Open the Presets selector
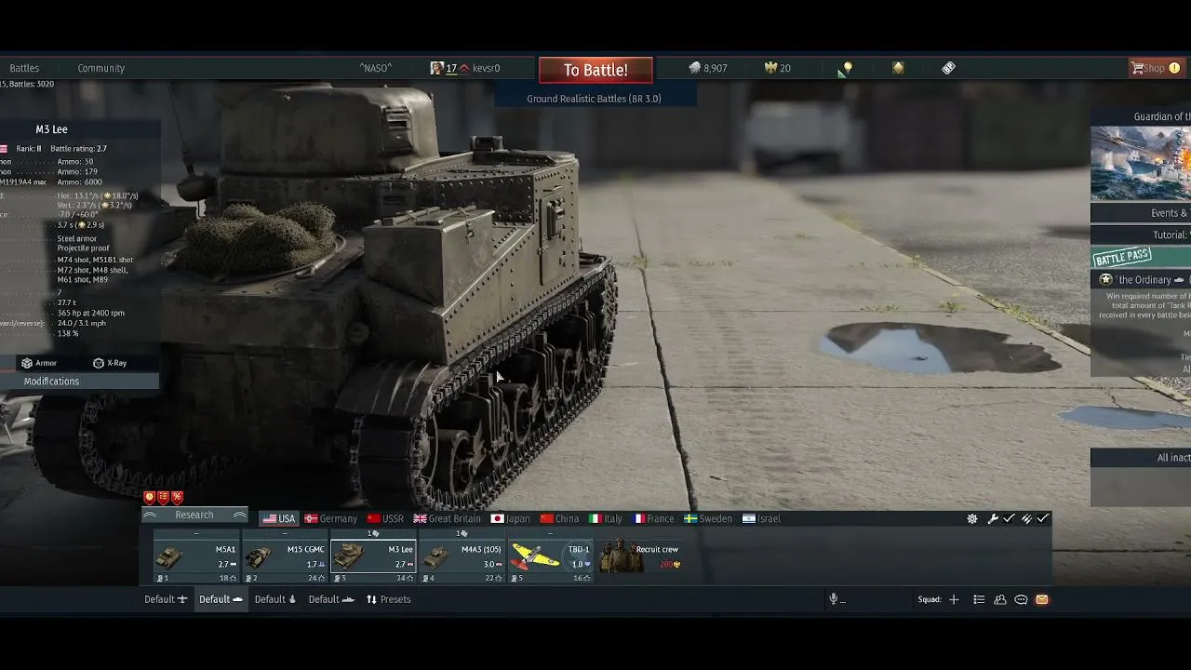 (x=388, y=599)
